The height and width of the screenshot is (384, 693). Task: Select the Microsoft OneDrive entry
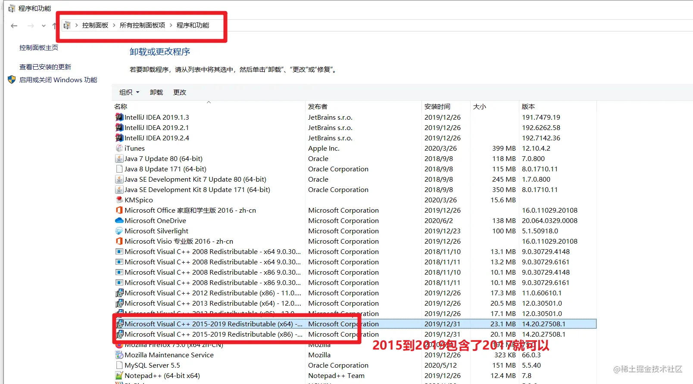(155, 220)
